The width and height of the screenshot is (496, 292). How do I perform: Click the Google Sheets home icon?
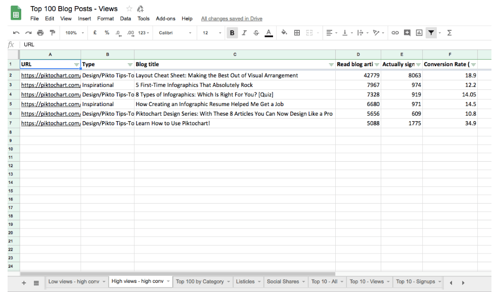tap(16, 14)
